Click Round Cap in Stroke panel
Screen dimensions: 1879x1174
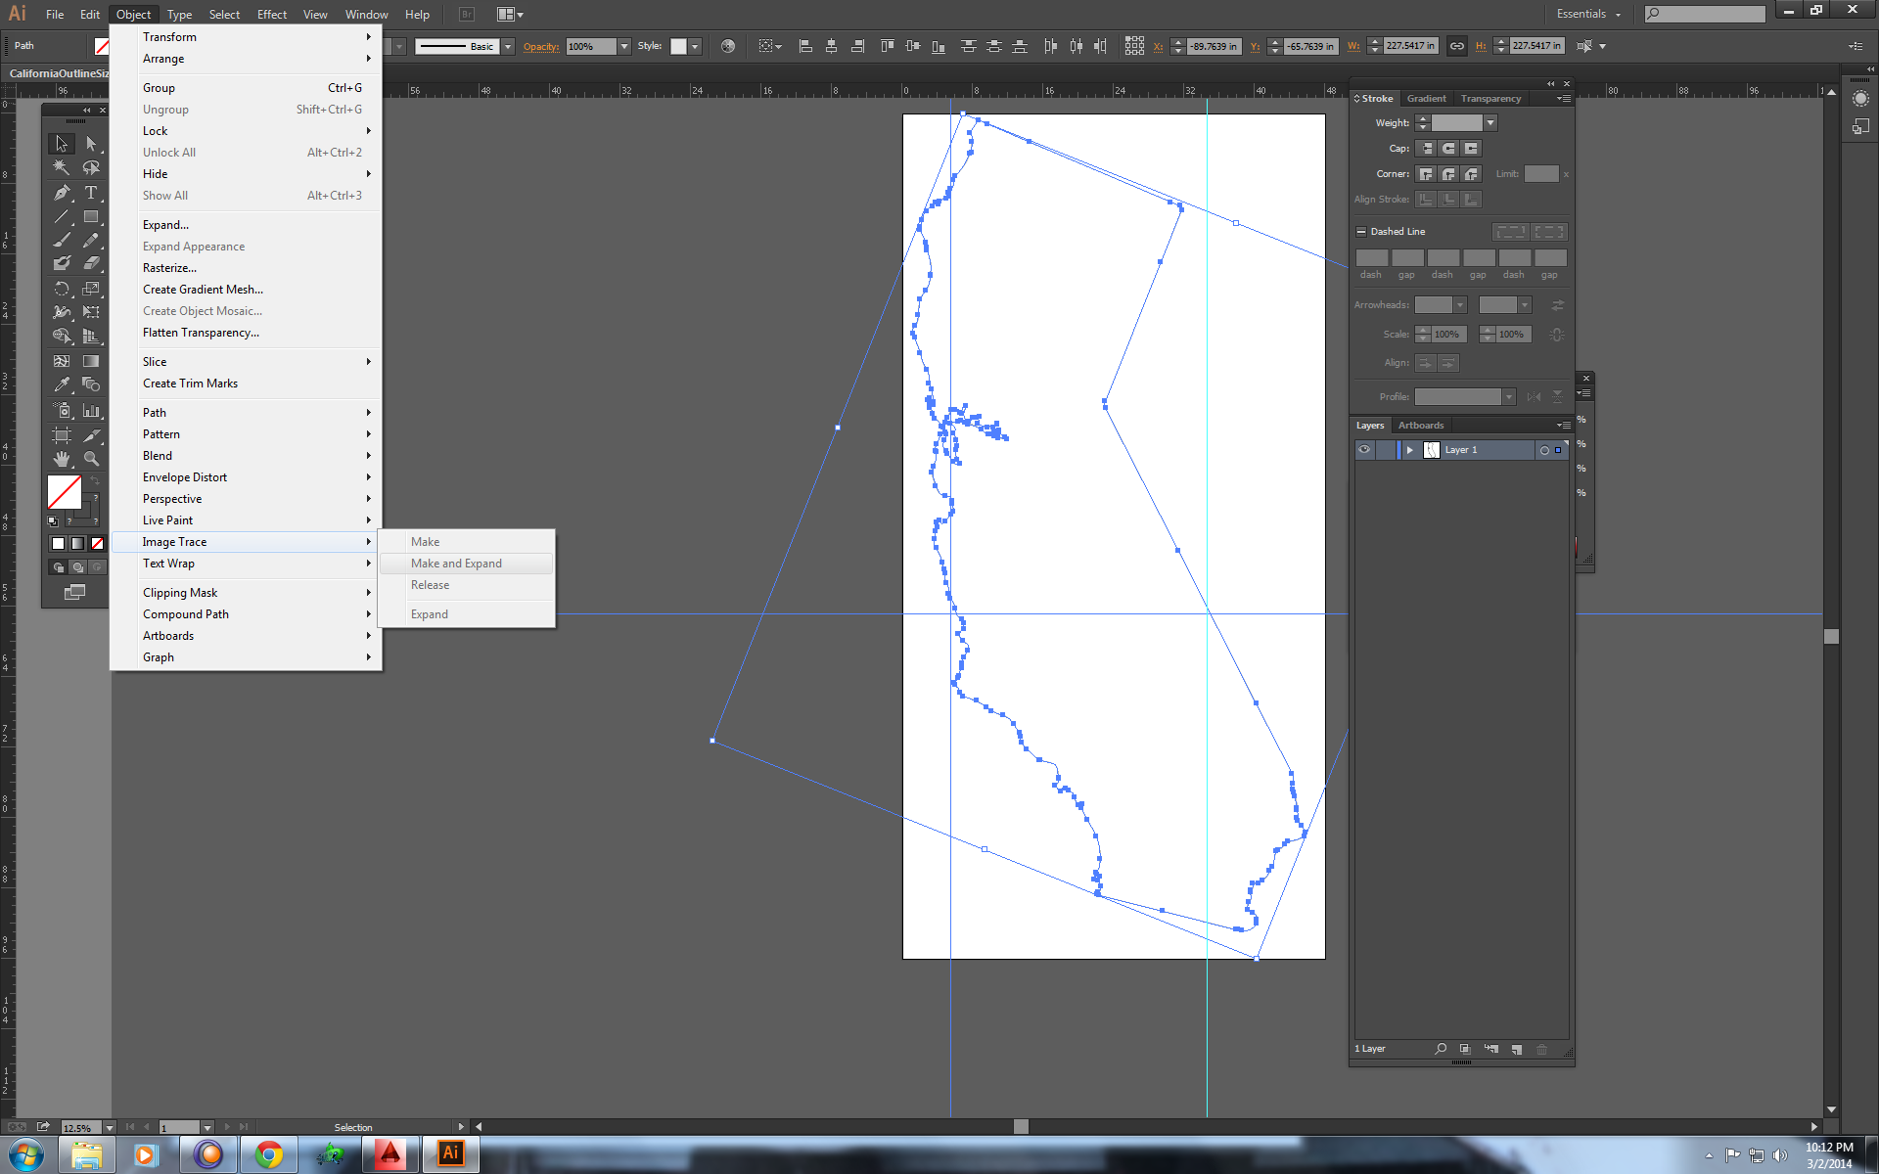pos(1448,149)
